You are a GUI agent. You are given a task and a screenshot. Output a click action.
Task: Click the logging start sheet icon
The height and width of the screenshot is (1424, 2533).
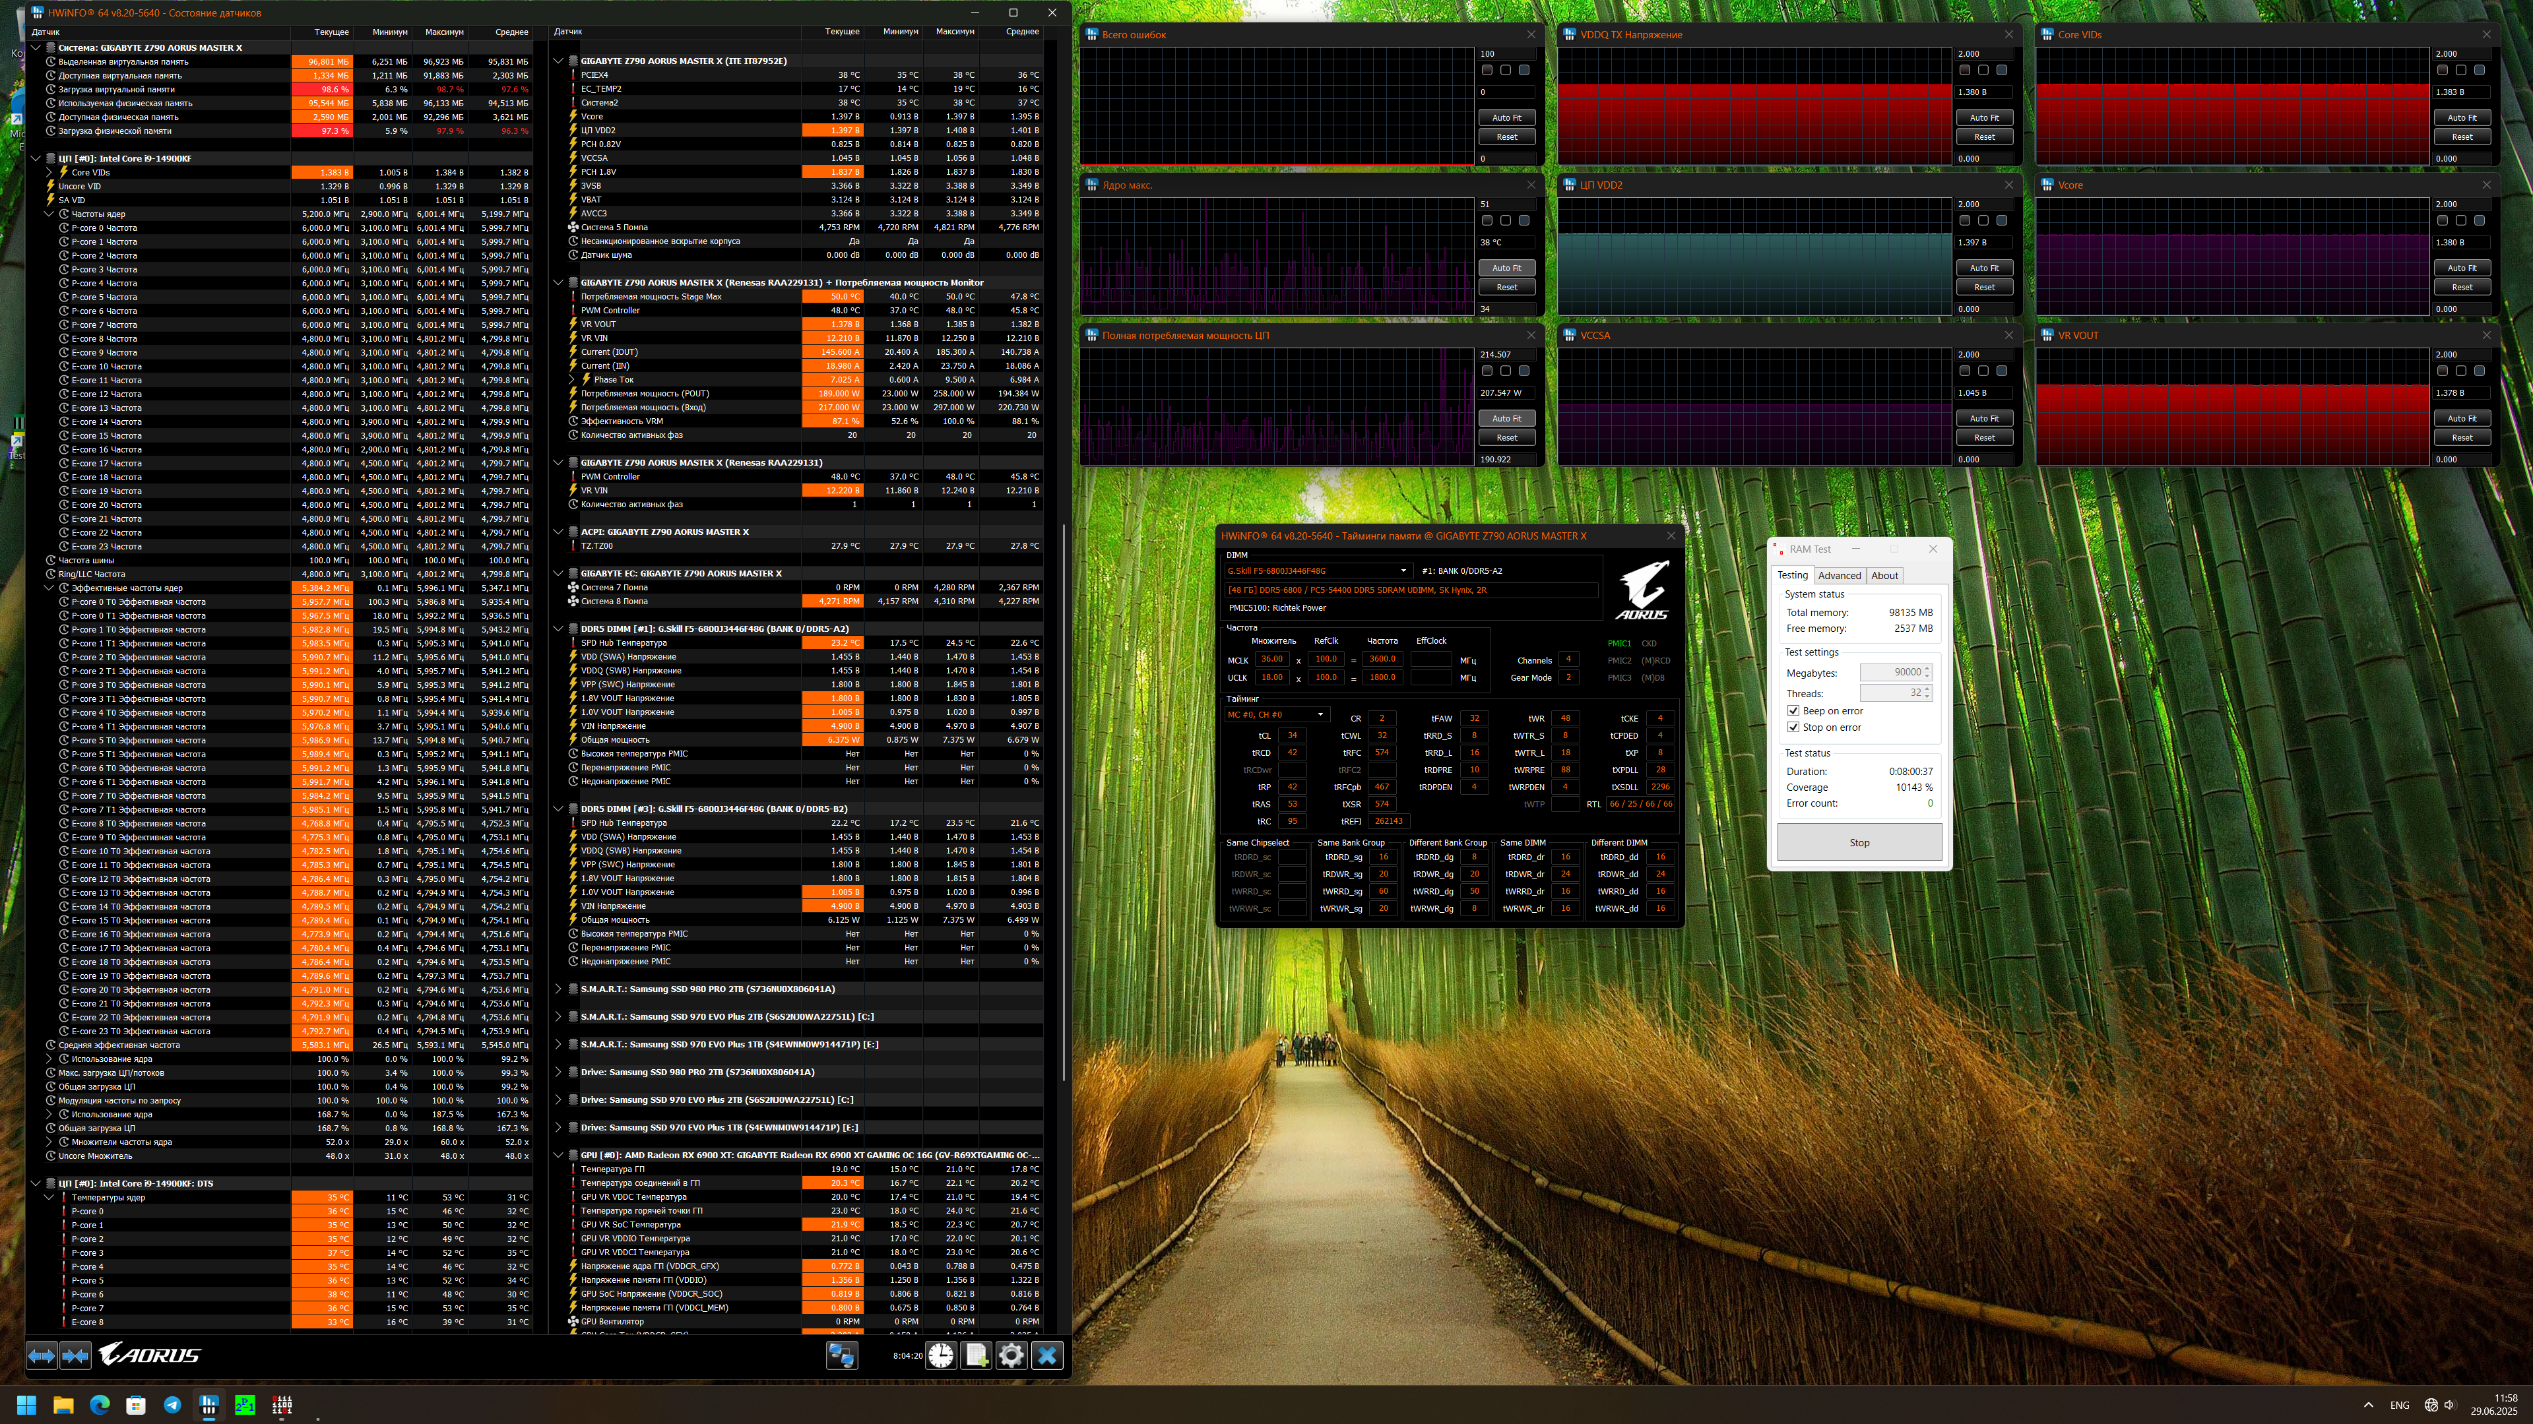tap(977, 1356)
